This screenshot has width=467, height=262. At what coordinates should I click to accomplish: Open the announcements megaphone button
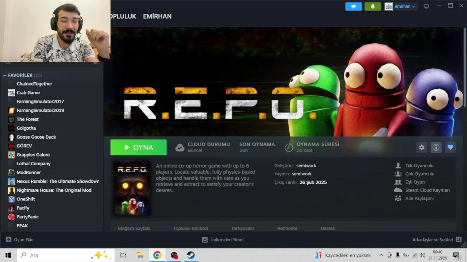click(x=354, y=7)
